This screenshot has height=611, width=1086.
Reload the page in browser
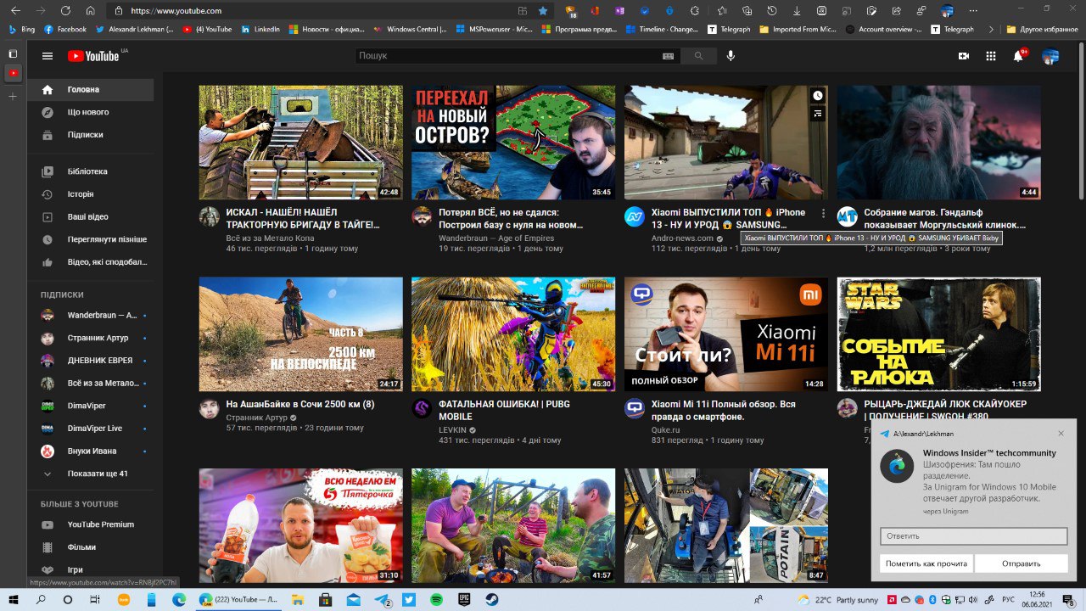(x=66, y=11)
